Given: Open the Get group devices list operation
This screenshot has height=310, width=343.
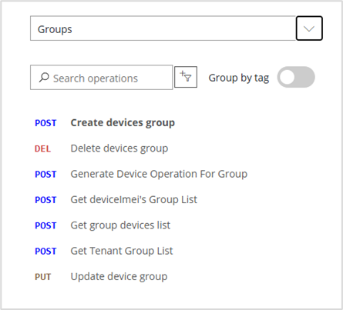Looking at the screenshot, I should tap(120, 225).
